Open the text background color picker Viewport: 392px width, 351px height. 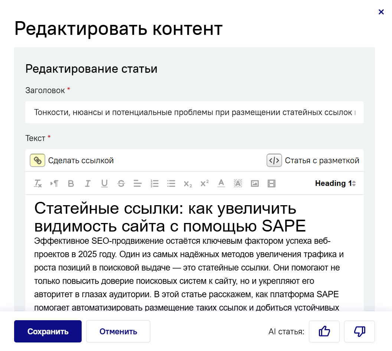click(238, 183)
